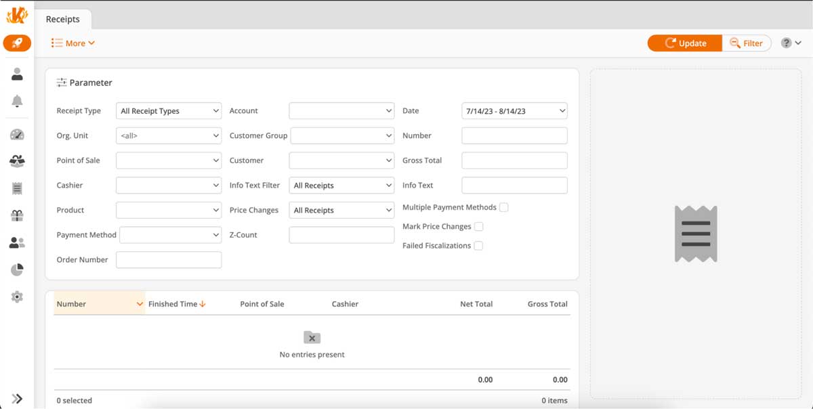813x409 pixels.
Task: Click the Filter button
Action: (747, 43)
